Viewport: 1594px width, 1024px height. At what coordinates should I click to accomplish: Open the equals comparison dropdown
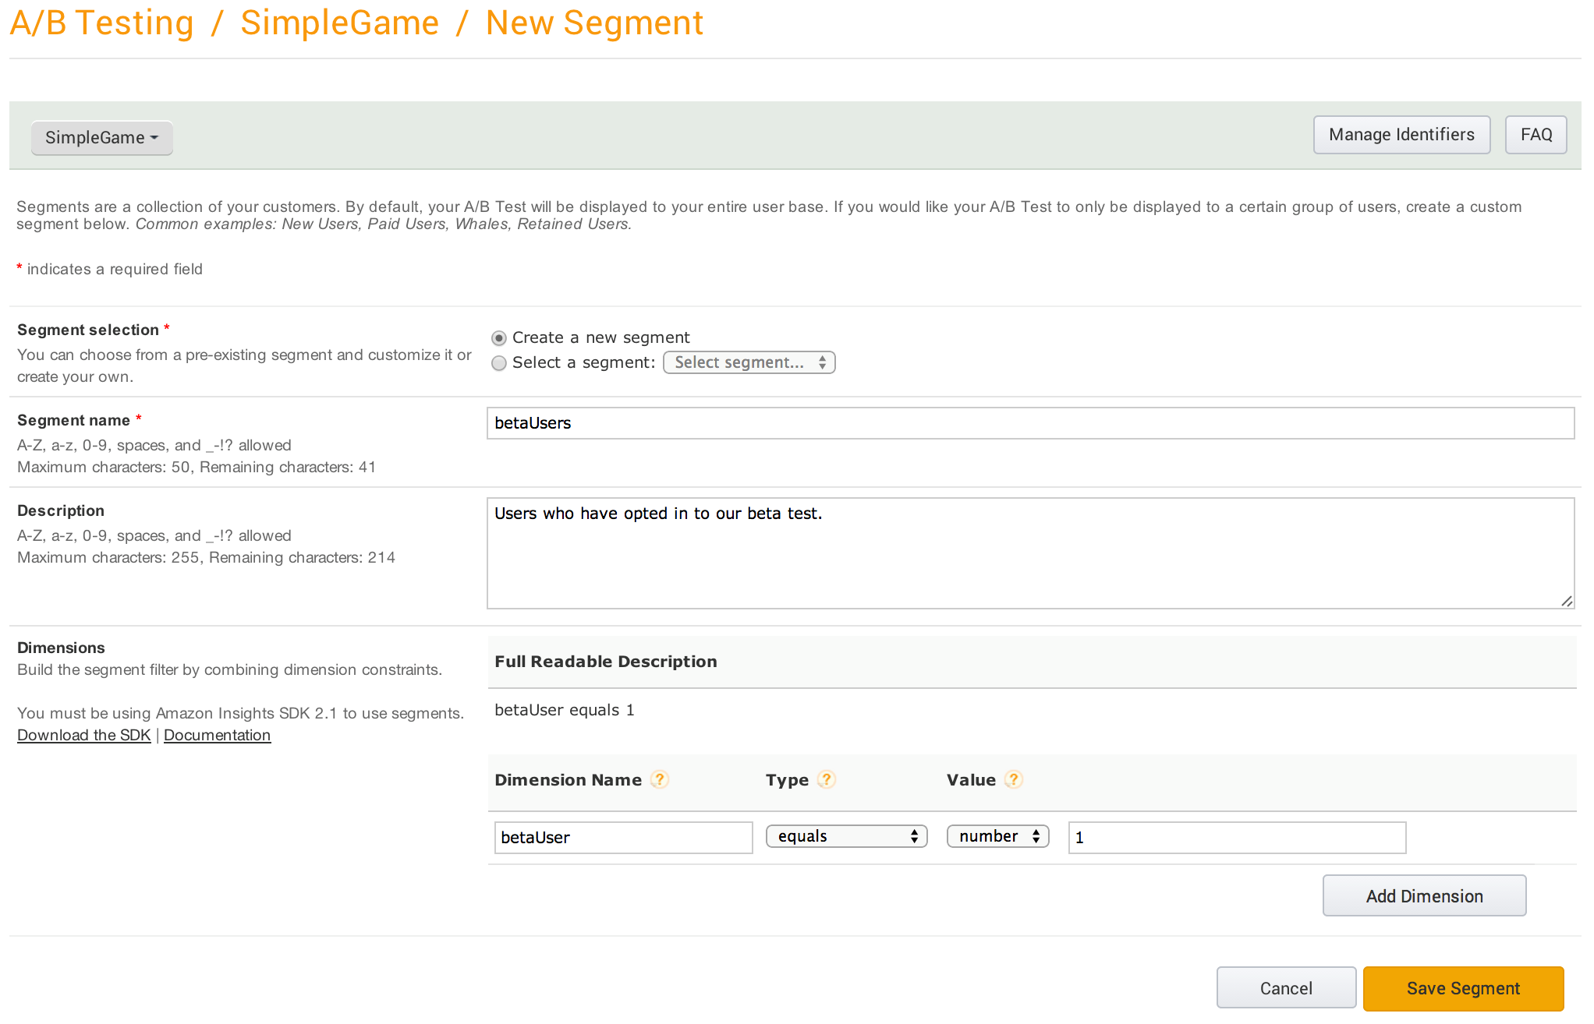point(846,836)
